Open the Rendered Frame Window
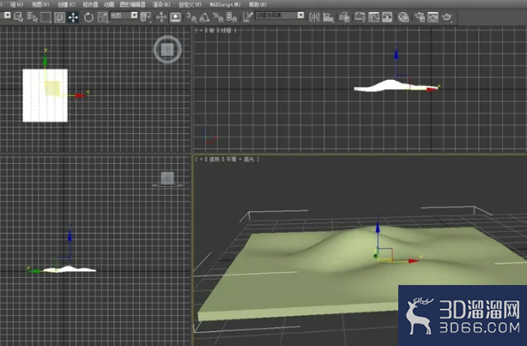Viewport: 527px width, 346px height. (x=433, y=17)
